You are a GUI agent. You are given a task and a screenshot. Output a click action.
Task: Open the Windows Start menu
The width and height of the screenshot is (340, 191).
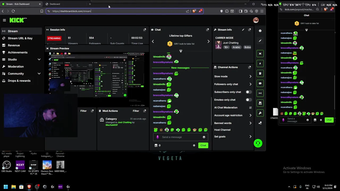(6, 187)
